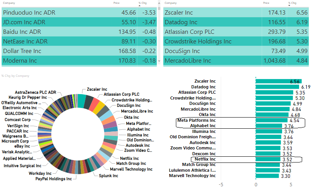The height and width of the screenshot is (189, 316).
Task: Click the Meta Platforms Inc bar
Action: click(271, 120)
